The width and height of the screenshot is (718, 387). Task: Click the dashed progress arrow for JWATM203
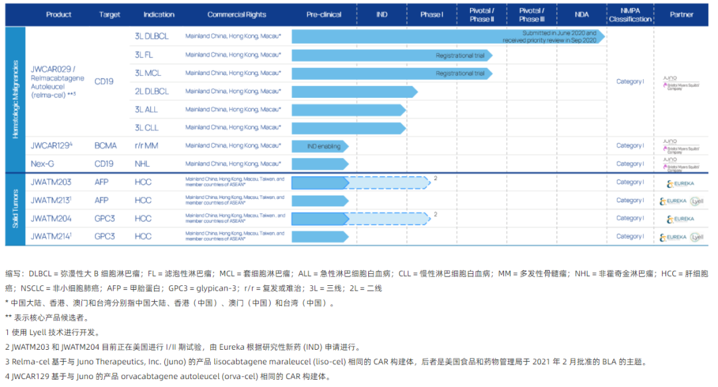(388, 183)
